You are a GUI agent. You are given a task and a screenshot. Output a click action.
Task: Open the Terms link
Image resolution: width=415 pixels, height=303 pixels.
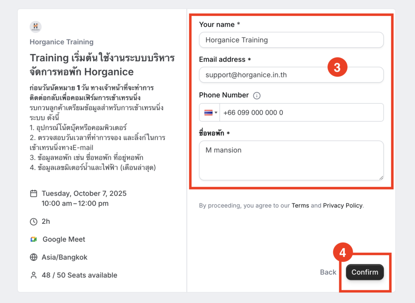300,206
